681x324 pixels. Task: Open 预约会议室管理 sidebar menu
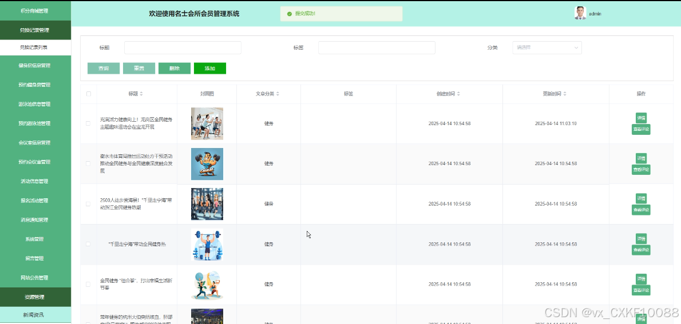[x=35, y=162]
